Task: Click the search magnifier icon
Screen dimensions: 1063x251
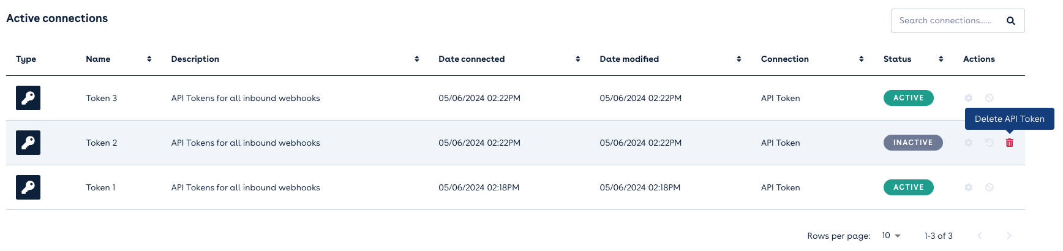Action: point(1010,21)
